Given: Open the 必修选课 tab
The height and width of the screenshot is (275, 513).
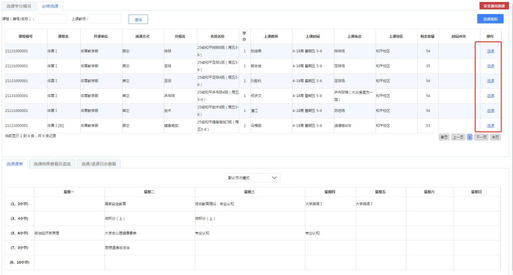Looking at the screenshot, I should point(50,6).
